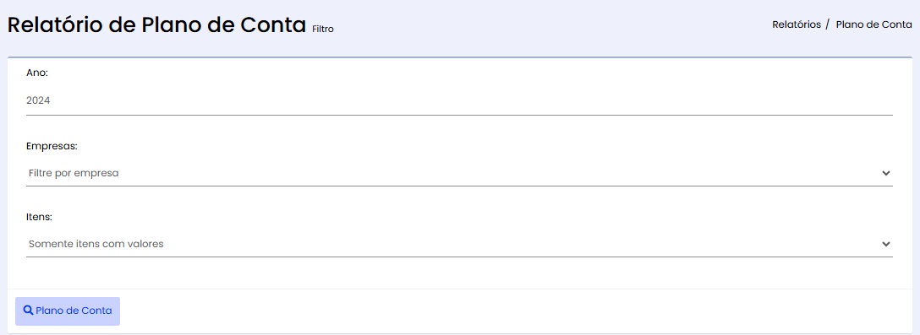Select the 'Filtre por empresa' placeholder text
920x335 pixels.
(x=74, y=173)
